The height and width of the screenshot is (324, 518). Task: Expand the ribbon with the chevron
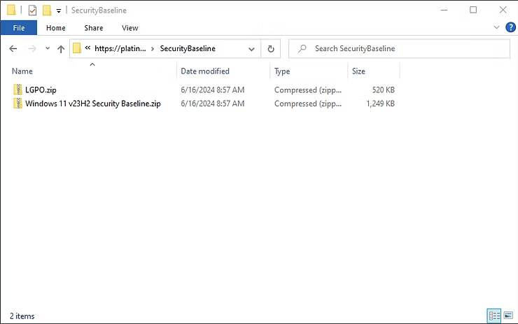point(496,27)
